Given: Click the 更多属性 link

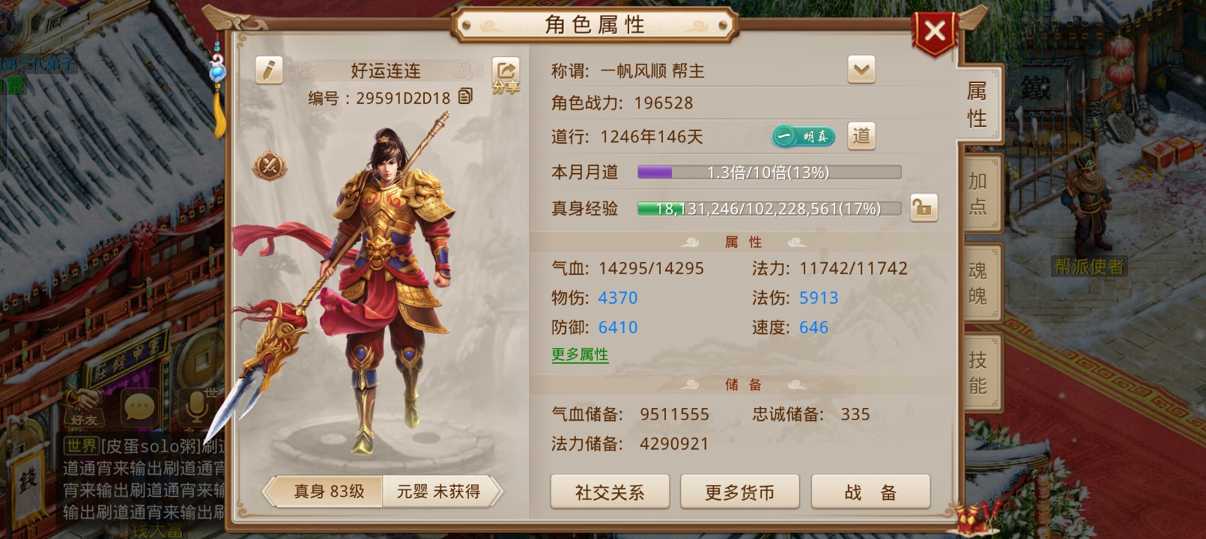Looking at the screenshot, I should (580, 355).
